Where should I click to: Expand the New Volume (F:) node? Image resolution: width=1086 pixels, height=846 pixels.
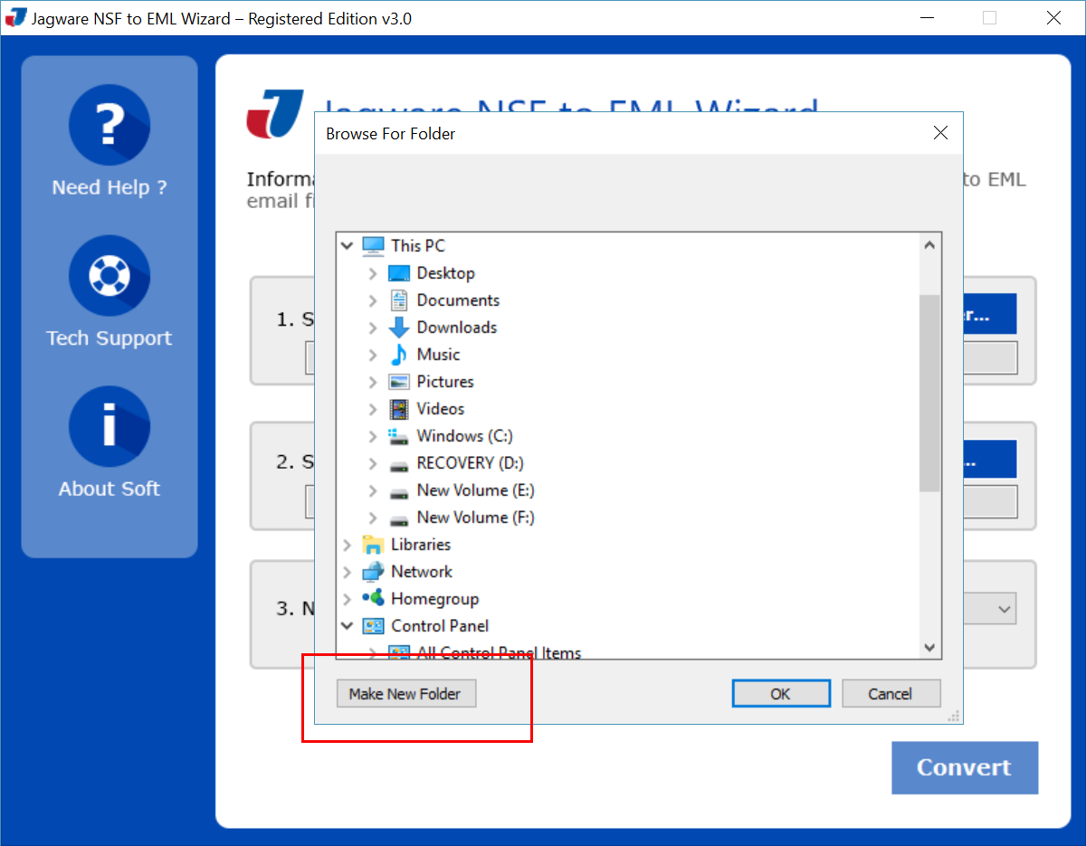tap(373, 518)
